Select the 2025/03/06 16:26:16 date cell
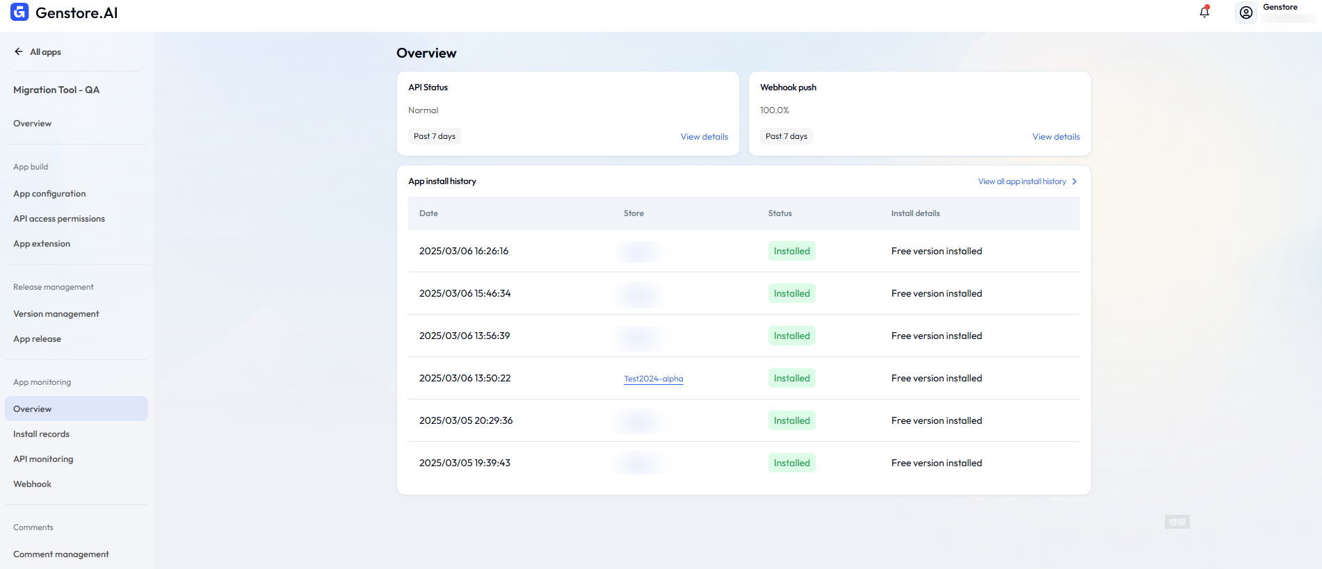 464,251
